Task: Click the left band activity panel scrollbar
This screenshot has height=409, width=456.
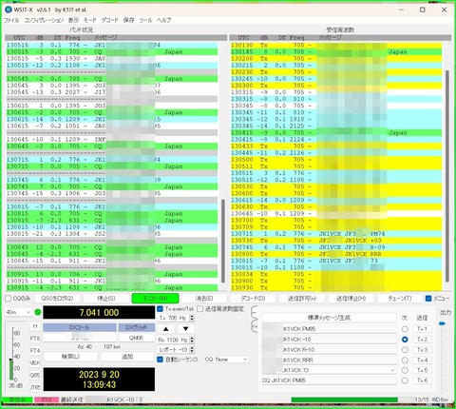Action: coord(223,241)
